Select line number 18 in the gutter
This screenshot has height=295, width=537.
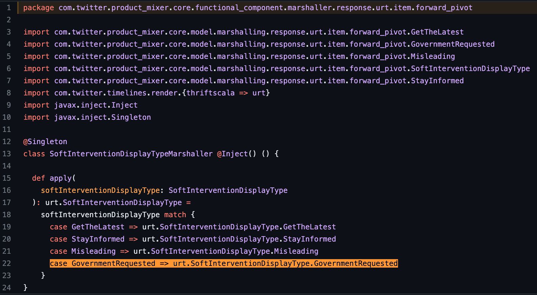[7, 215]
